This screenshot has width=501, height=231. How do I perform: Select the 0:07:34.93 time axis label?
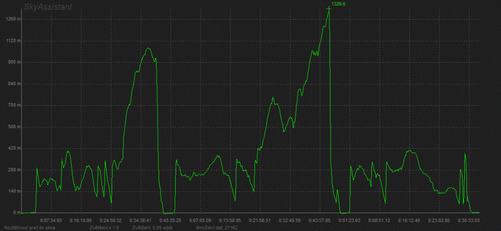[x=51, y=221]
